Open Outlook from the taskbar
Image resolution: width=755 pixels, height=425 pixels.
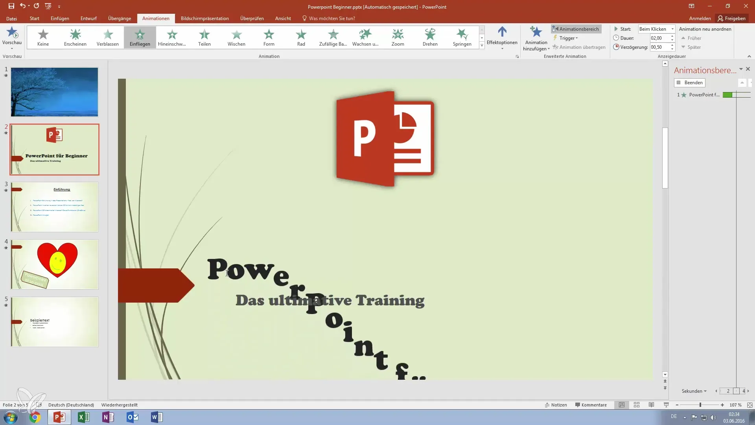click(x=132, y=417)
